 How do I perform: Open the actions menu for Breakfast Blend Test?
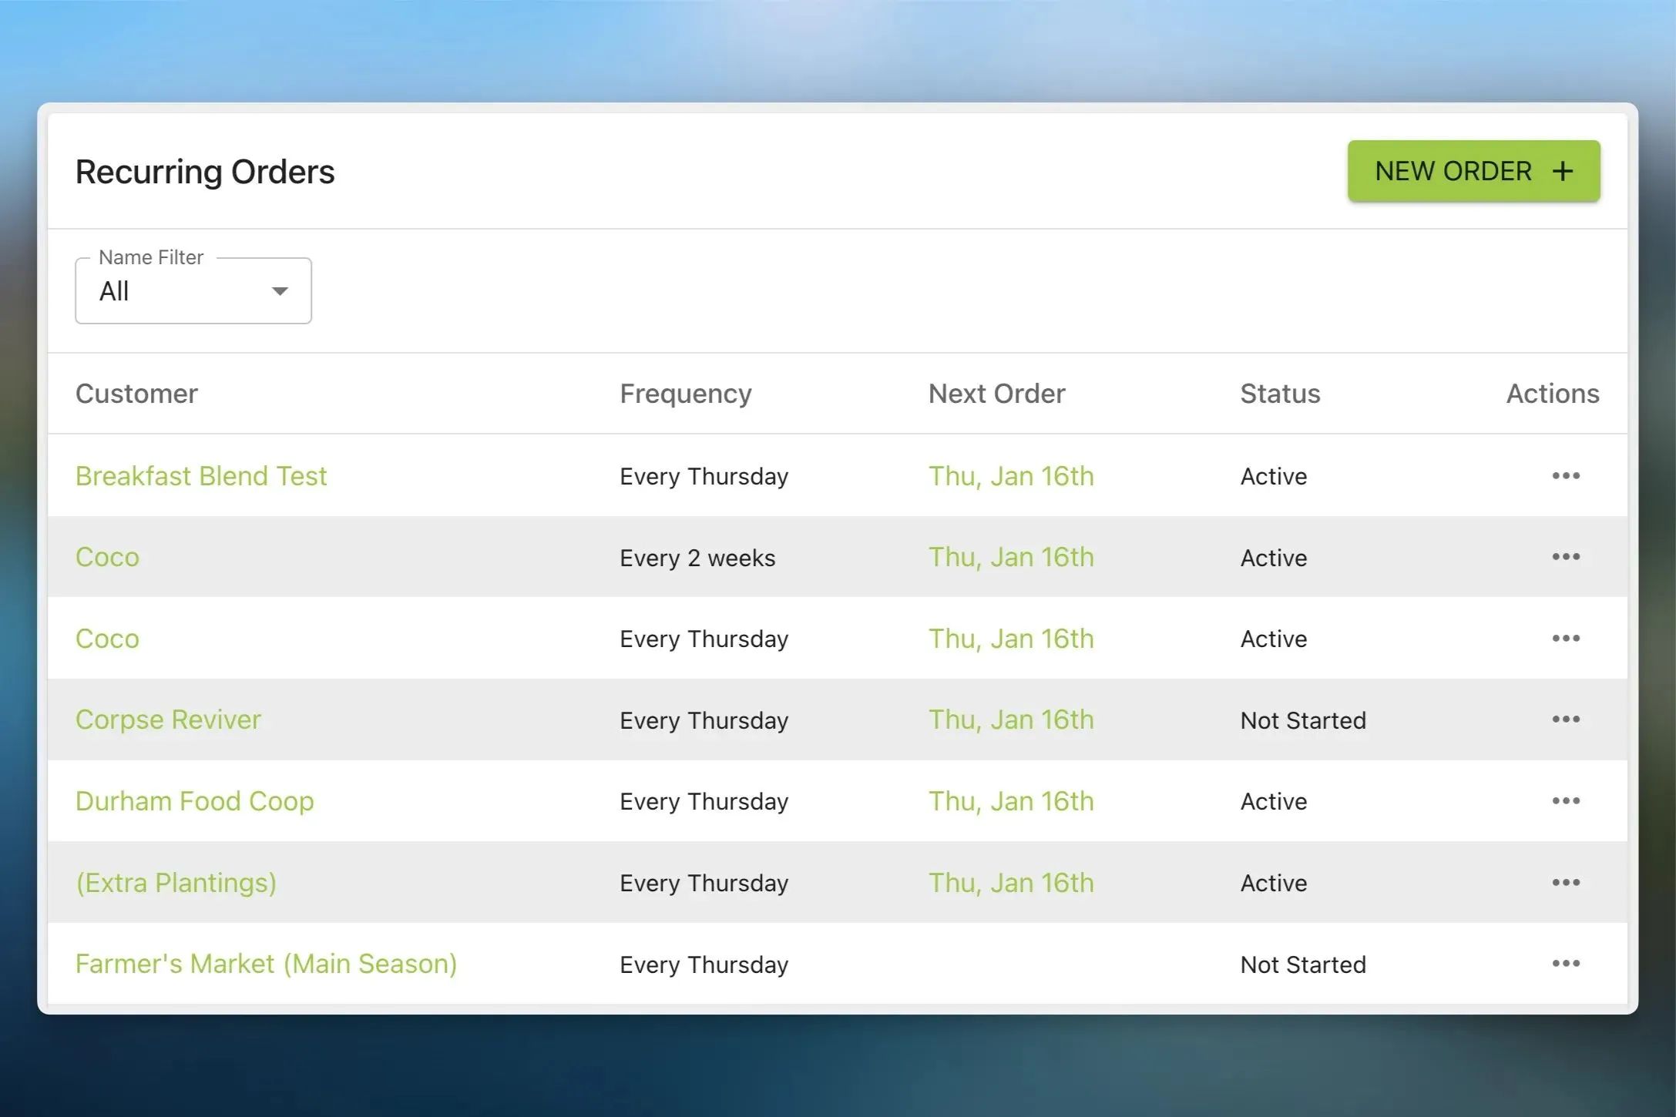click(x=1566, y=475)
